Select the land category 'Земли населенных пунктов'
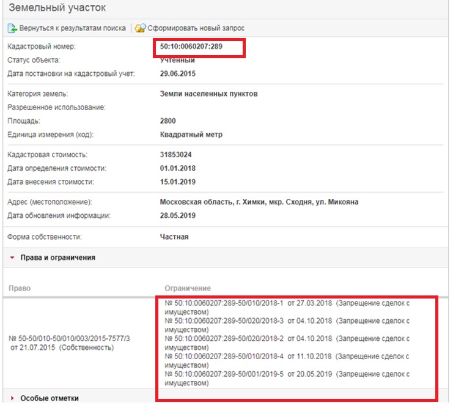This screenshot has height=408, width=453. click(208, 94)
